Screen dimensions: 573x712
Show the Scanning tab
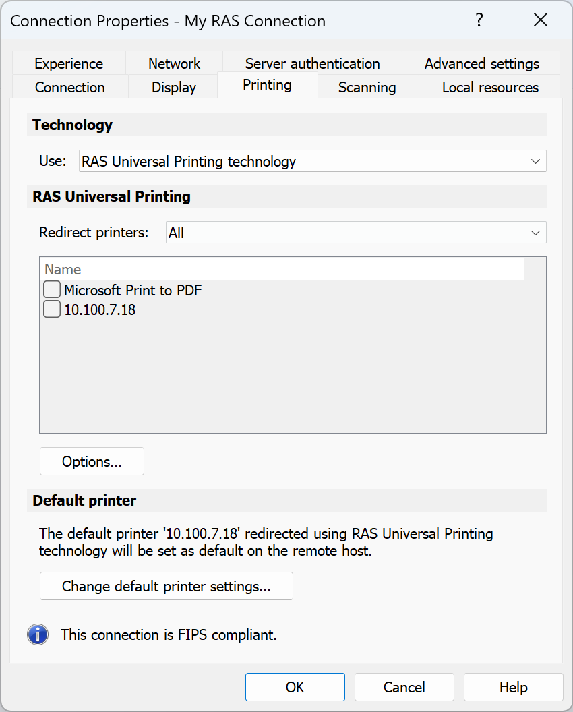point(367,88)
